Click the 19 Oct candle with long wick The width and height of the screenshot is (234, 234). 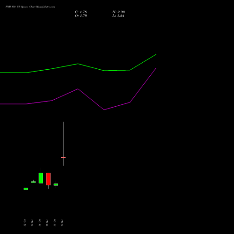click(63, 158)
